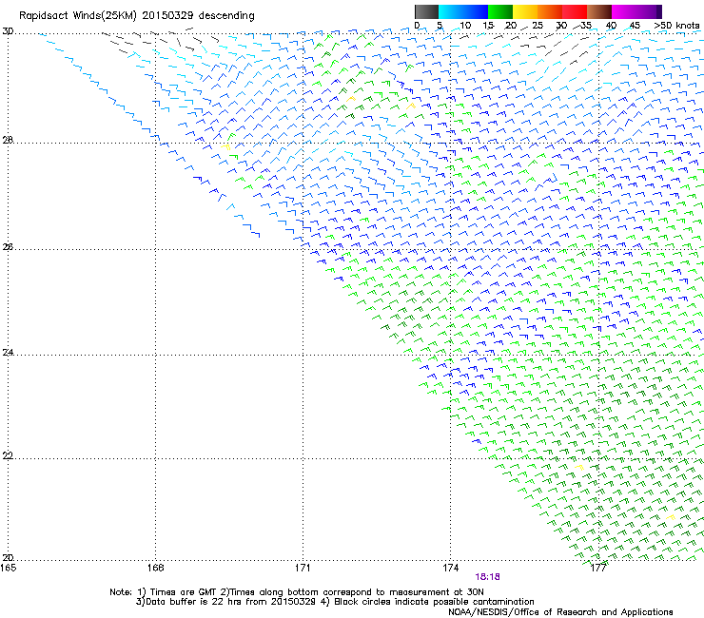Click the 'NOAA/NESDIS/Office of Research and Applications' credit
This screenshot has width=704, height=618.
pos(560,612)
